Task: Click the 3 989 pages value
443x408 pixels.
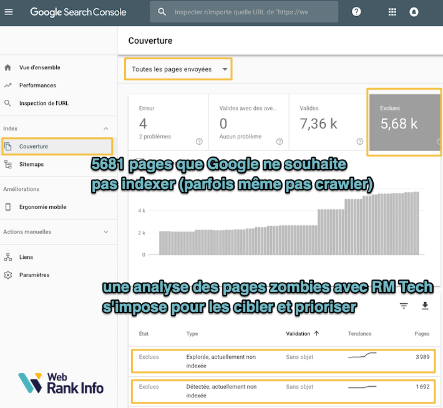Action: [x=422, y=357]
